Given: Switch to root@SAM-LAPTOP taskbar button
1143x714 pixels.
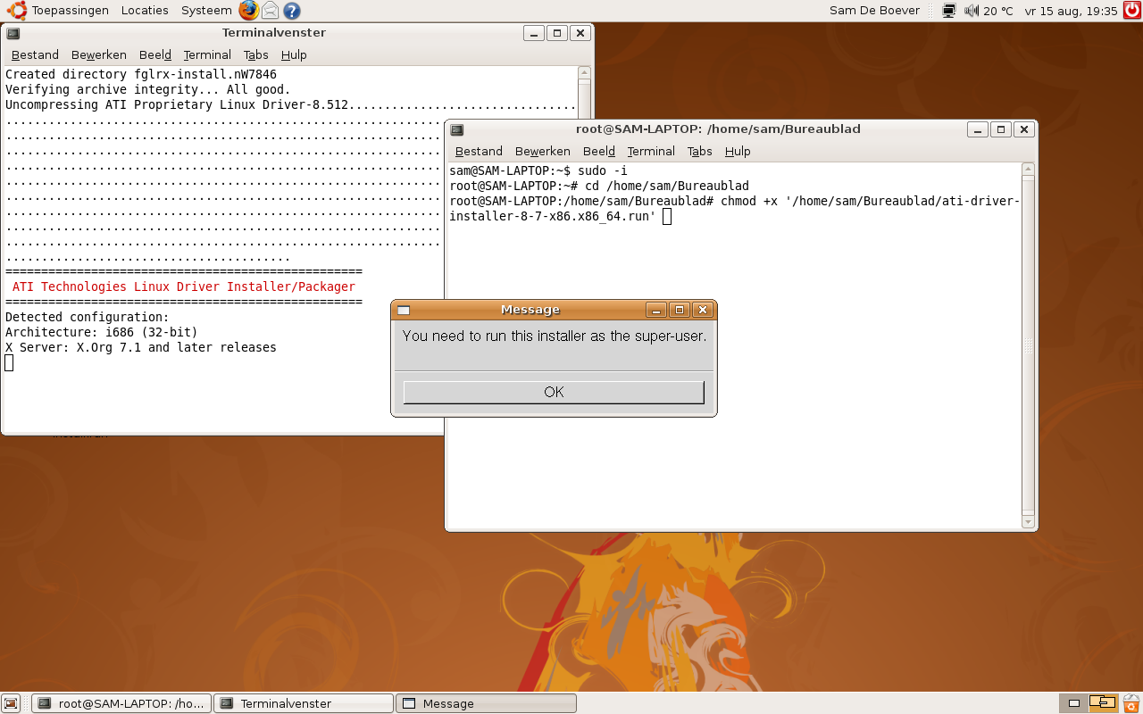Looking at the screenshot, I should click(x=121, y=703).
